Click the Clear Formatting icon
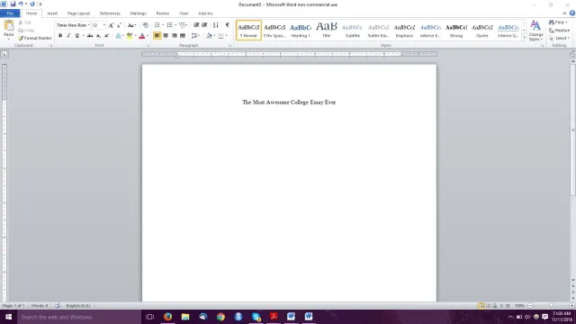Image resolution: width=576 pixels, height=324 pixels. 146,25
